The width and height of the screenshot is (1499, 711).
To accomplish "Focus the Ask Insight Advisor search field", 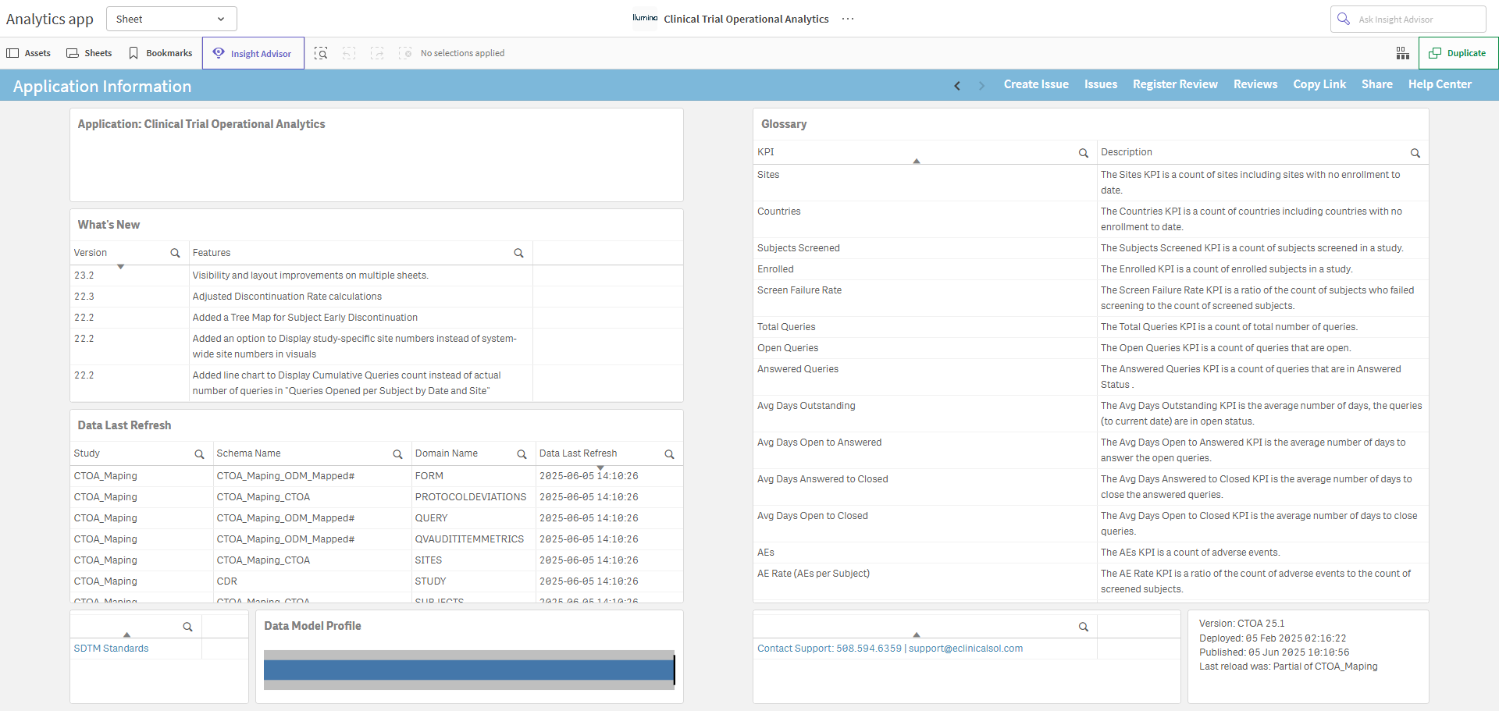I will pos(1408,19).
